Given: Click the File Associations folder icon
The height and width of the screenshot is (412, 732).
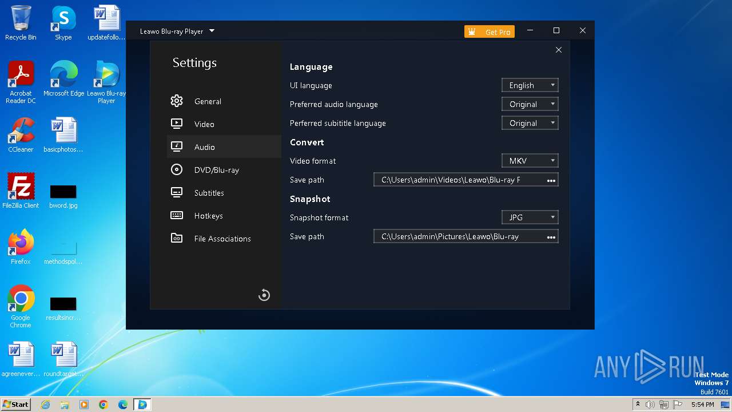Looking at the screenshot, I should point(177,238).
